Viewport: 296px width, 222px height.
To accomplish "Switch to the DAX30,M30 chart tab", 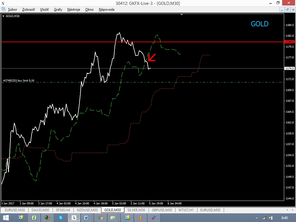I will click(40, 210).
